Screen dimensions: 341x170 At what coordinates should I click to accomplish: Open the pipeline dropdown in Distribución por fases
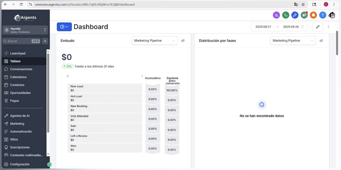tap(293, 40)
